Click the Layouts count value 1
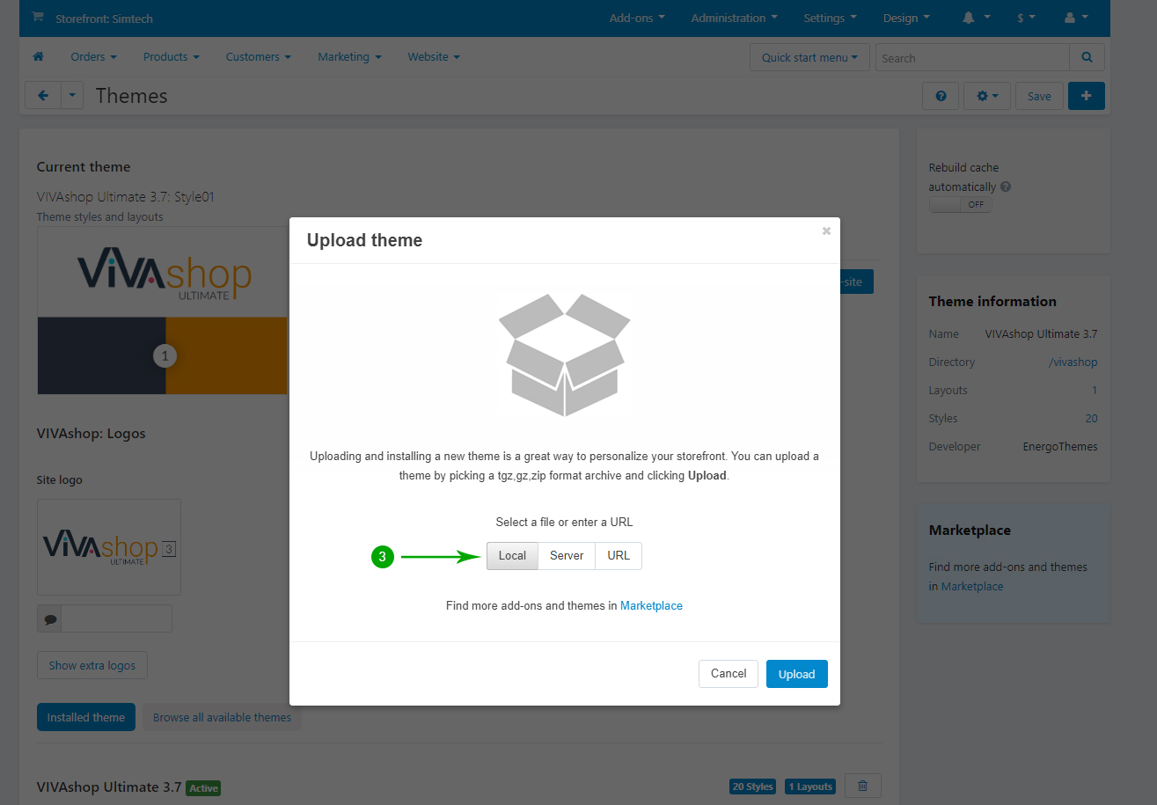Viewport: 1157px width, 805px height. pyautogui.click(x=1095, y=391)
